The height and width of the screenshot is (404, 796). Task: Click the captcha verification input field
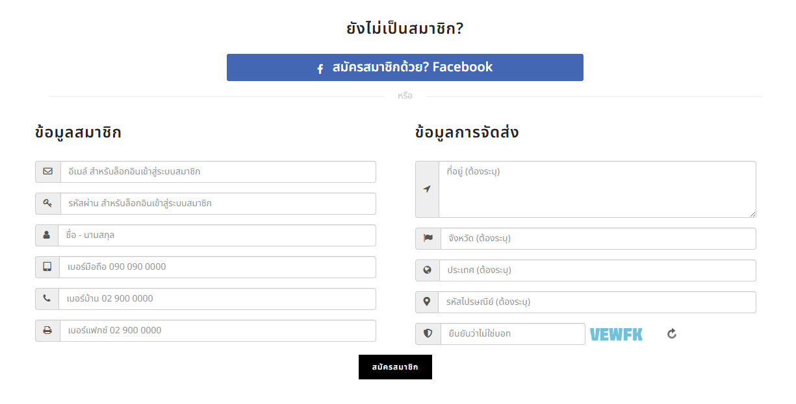pyautogui.click(x=513, y=334)
